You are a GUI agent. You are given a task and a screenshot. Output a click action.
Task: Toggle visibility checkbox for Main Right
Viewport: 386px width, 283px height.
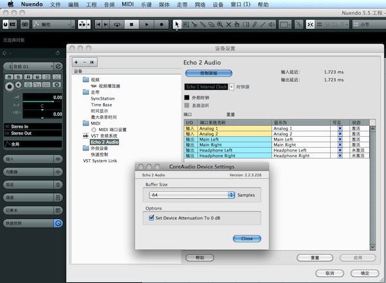point(340,144)
